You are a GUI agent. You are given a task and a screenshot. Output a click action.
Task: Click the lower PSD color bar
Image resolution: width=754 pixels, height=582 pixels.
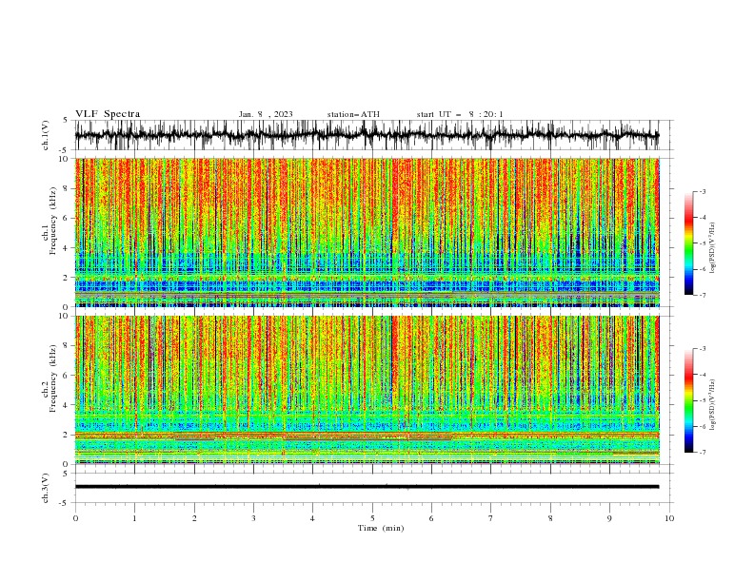(x=688, y=400)
